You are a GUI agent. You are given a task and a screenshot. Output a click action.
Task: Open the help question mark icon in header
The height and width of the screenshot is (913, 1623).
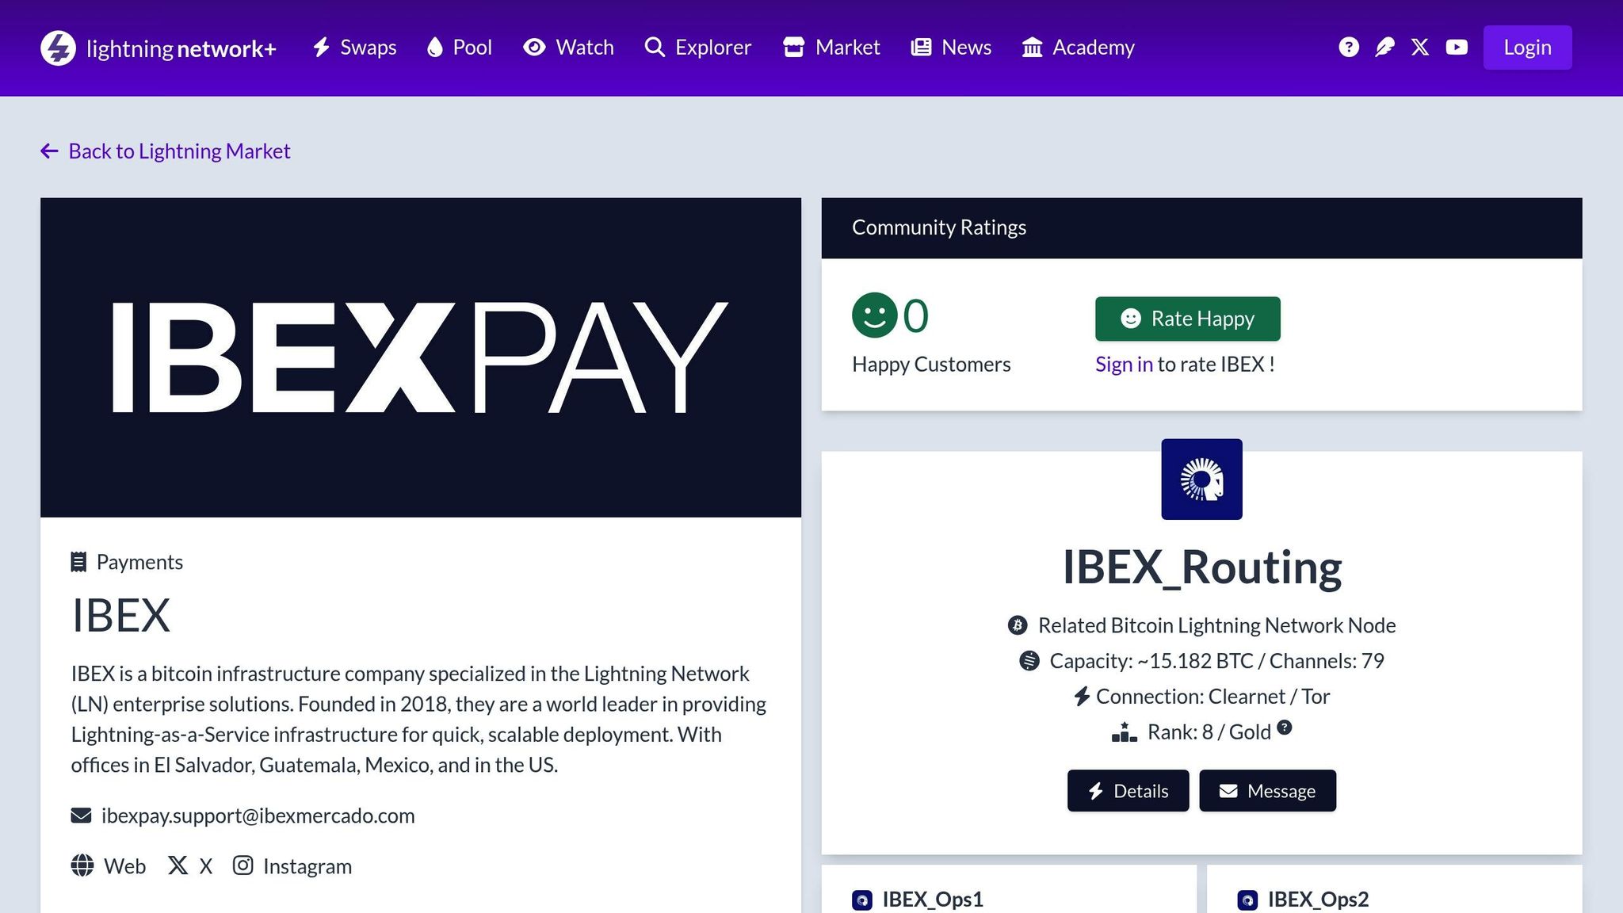coord(1349,48)
